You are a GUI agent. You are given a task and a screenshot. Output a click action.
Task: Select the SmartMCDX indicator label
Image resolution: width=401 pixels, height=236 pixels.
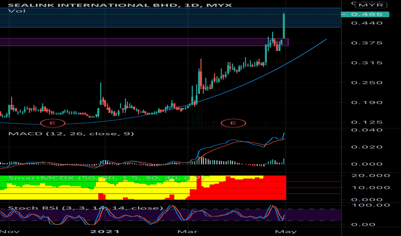click(106, 178)
